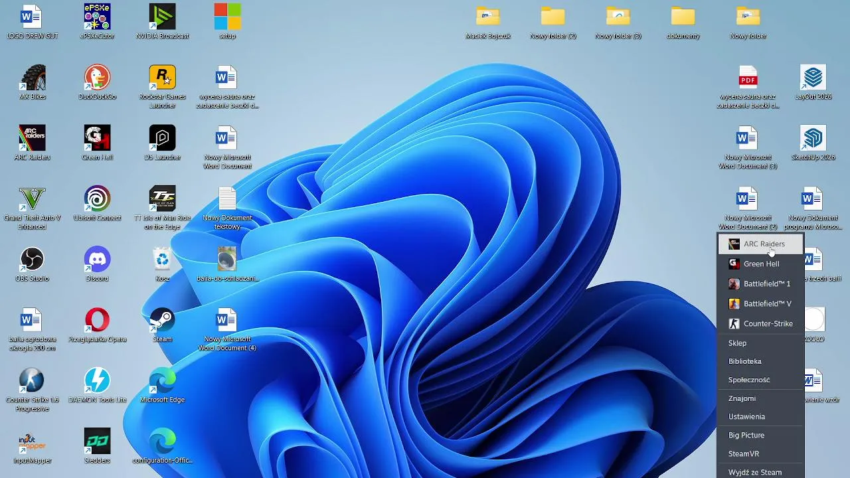This screenshot has height=478, width=850.
Task: Select the dokumenty folder
Action: pos(683,22)
